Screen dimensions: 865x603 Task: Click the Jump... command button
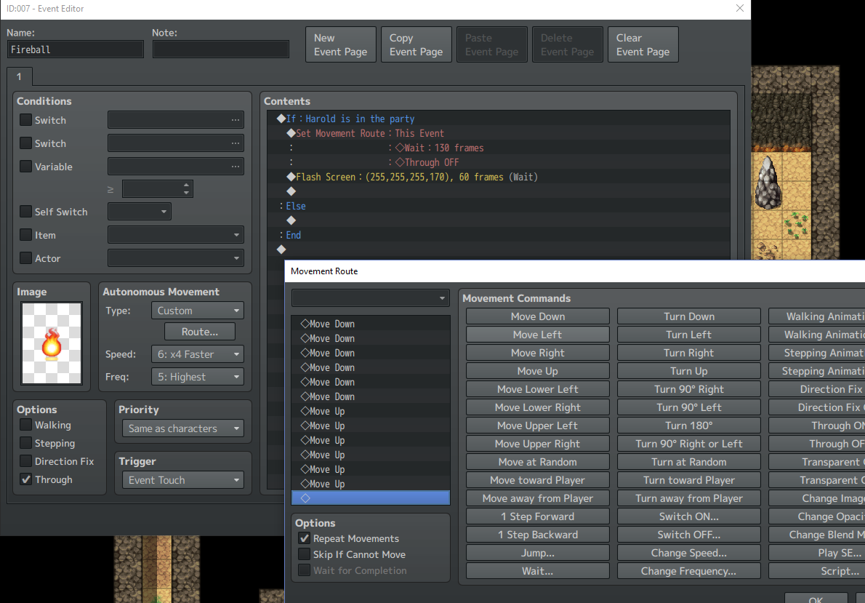(x=537, y=553)
